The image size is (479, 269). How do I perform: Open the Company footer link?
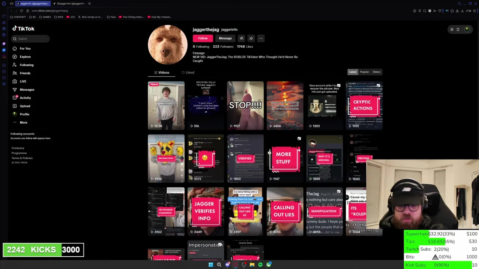18,148
